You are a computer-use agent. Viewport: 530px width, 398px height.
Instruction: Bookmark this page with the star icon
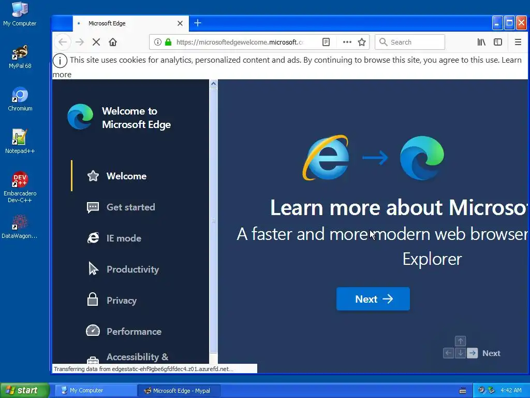tap(362, 42)
